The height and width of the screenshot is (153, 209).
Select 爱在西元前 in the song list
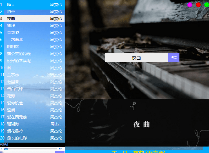tap(17, 117)
